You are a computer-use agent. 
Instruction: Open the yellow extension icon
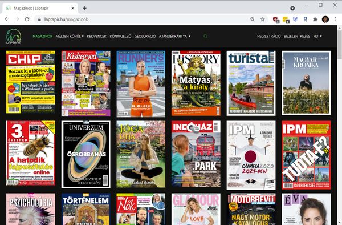click(x=286, y=19)
